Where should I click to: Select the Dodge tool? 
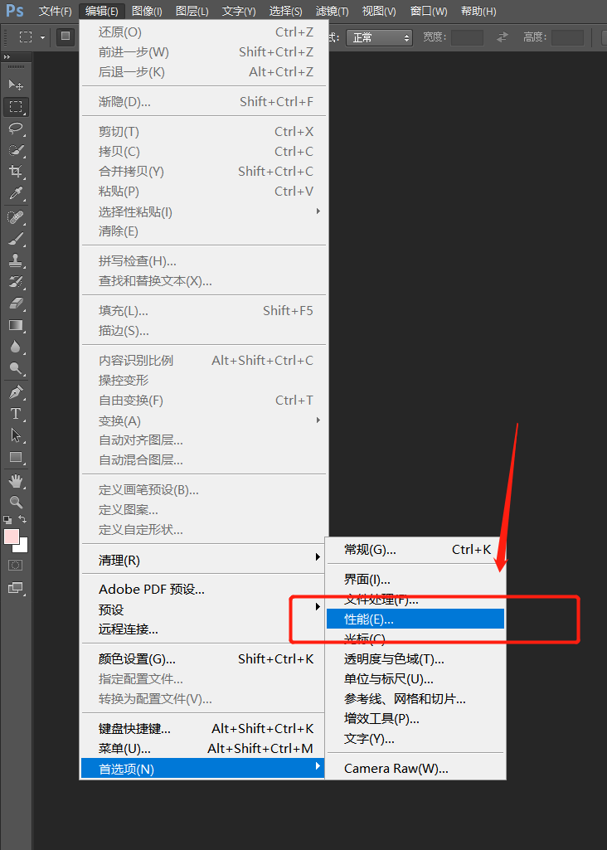tap(16, 369)
